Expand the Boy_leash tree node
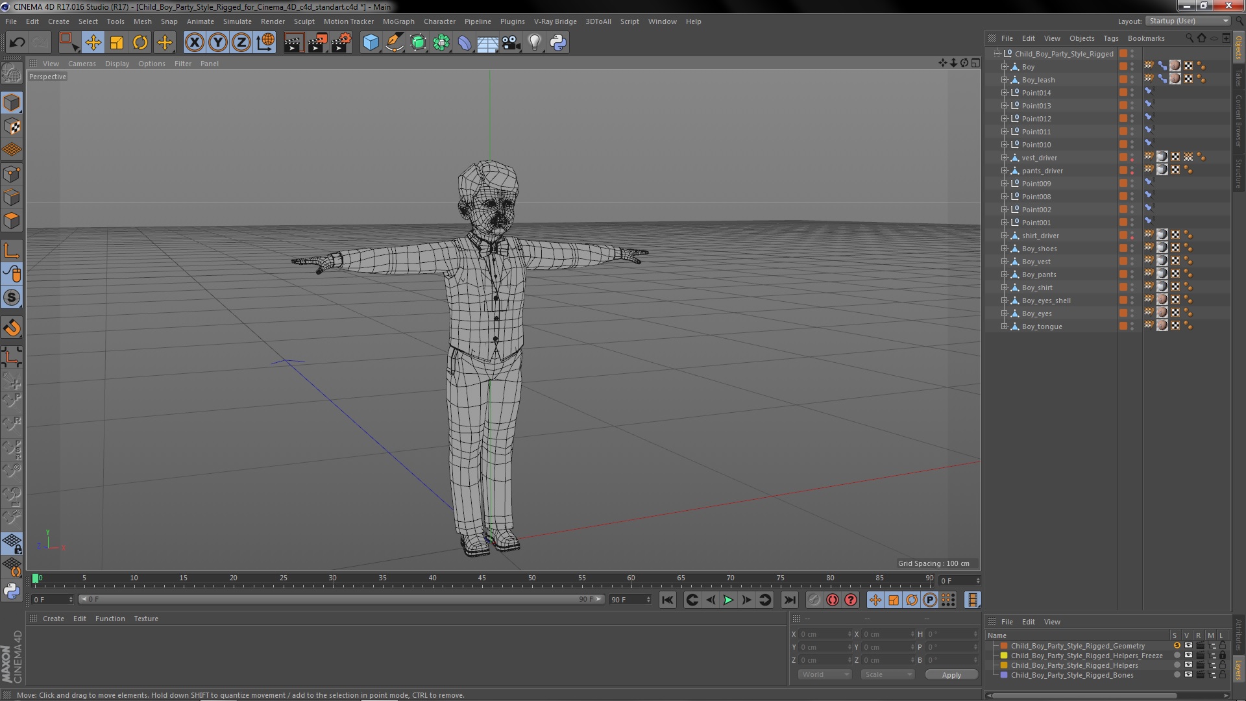Viewport: 1246px width, 701px height. [x=1004, y=80]
